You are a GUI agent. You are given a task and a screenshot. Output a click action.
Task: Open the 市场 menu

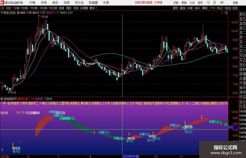pos(44,3)
